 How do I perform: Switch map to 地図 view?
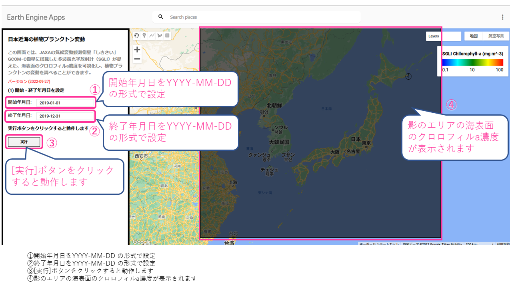474,36
